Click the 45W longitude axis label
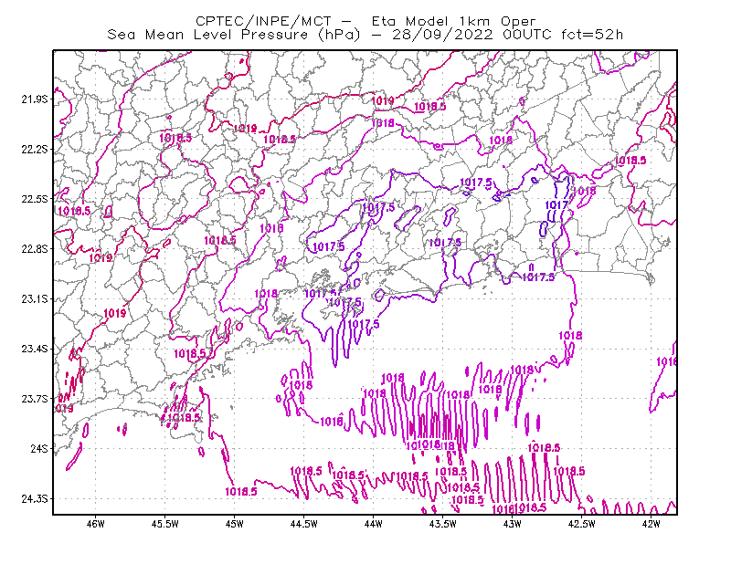Screen dimensions: 731x564 point(235,524)
